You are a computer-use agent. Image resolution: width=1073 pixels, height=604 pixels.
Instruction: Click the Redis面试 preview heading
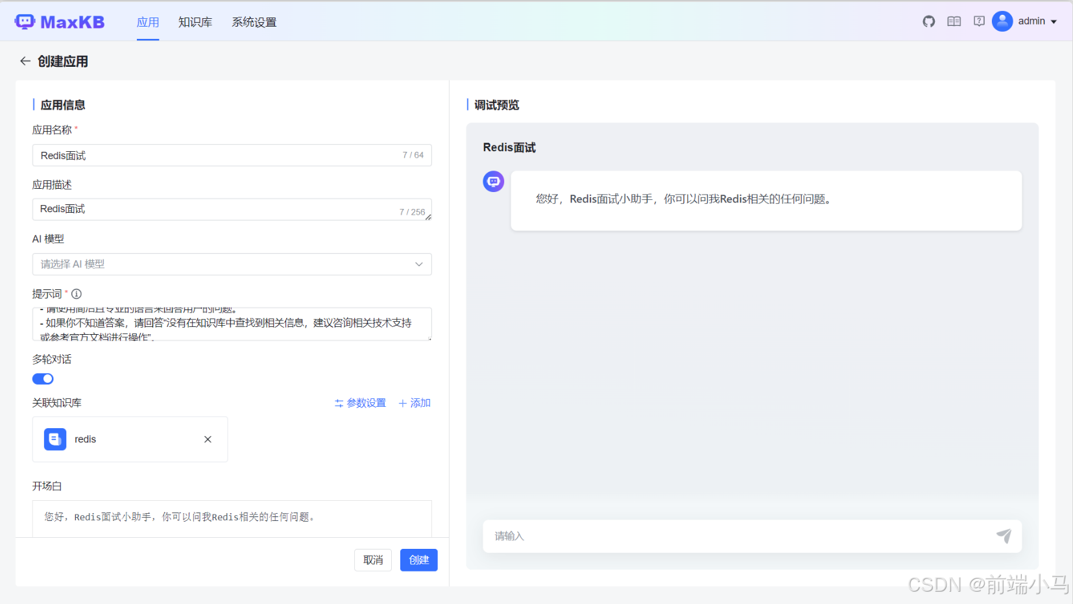[x=509, y=147]
